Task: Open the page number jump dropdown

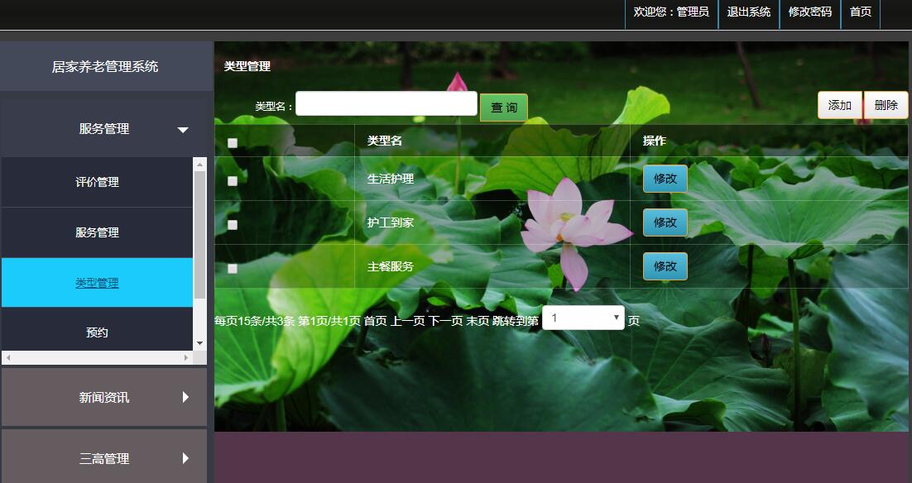Action: click(583, 318)
